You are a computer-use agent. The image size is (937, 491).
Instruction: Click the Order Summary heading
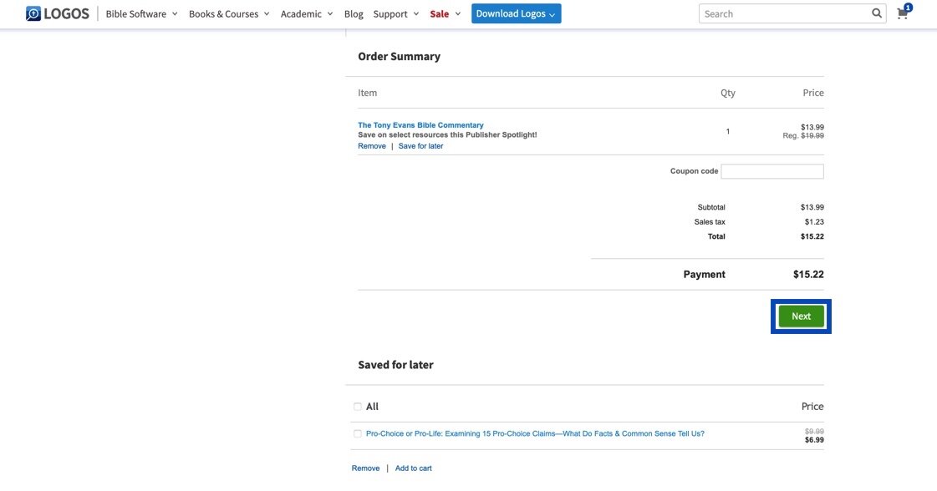click(400, 57)
